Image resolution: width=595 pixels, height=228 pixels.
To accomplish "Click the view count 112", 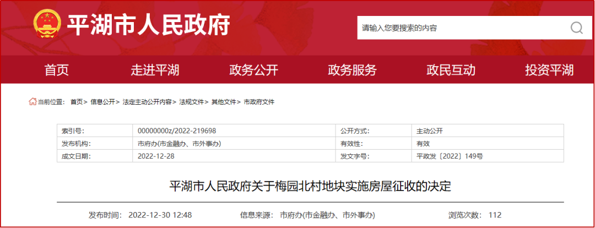I will pos(495,215).
